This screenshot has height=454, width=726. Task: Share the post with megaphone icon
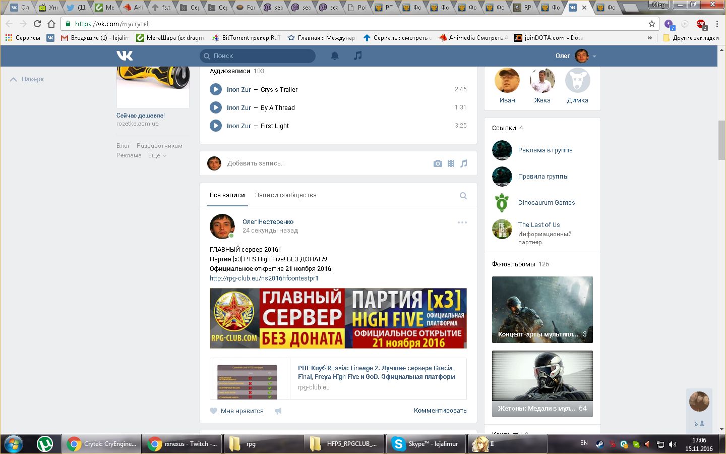click(x=278, y=411)
